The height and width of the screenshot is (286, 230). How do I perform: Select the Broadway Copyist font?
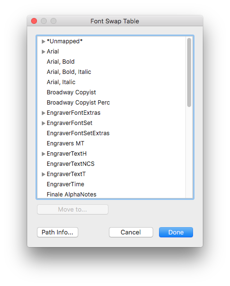point(111,92)
